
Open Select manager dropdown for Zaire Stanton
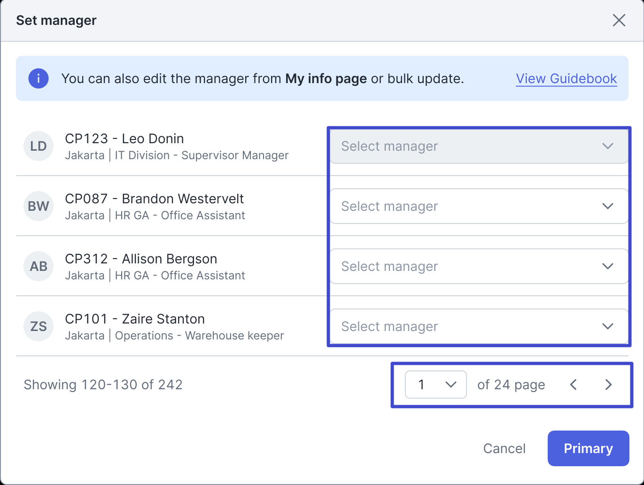478,326
